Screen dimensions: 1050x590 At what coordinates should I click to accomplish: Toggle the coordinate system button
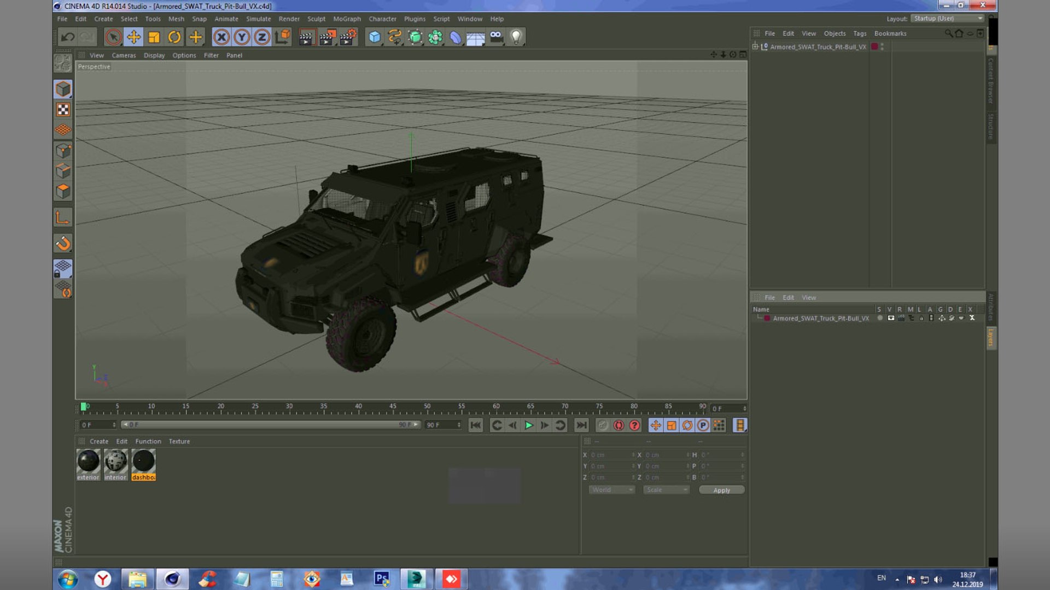(283, 37)
